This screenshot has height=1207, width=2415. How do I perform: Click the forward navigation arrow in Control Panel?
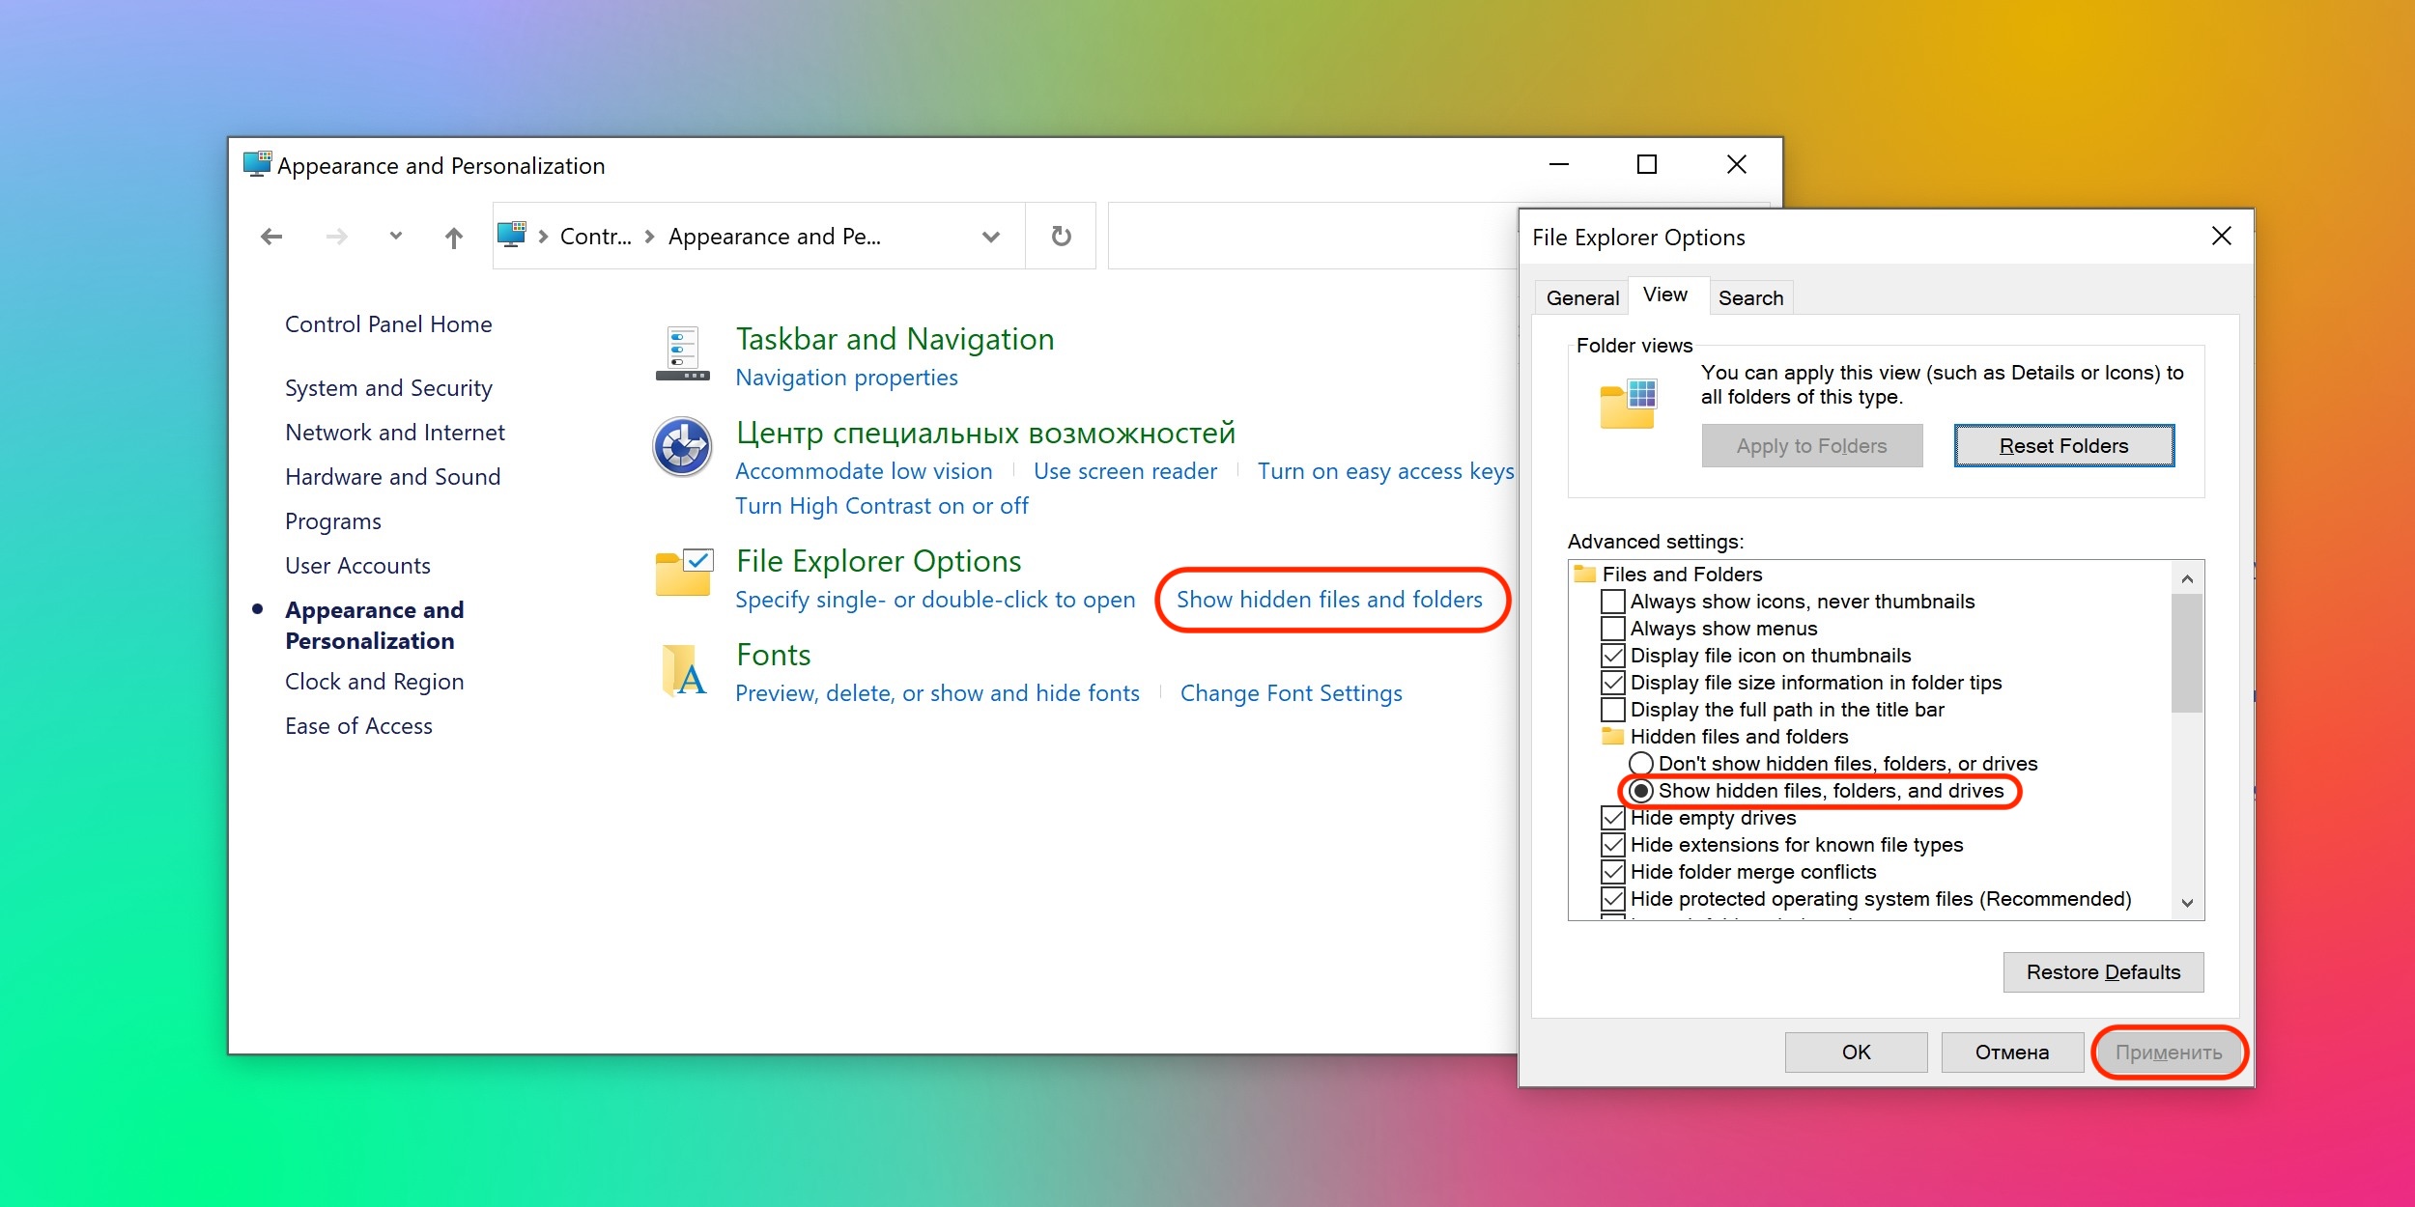click(336, 237)
